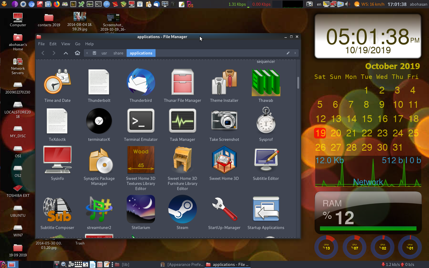The height and width of the screenshot is (268, 429).
Task: Select Sweet Home 3D Furniture Library Editor icon
Action: point(183,160)
